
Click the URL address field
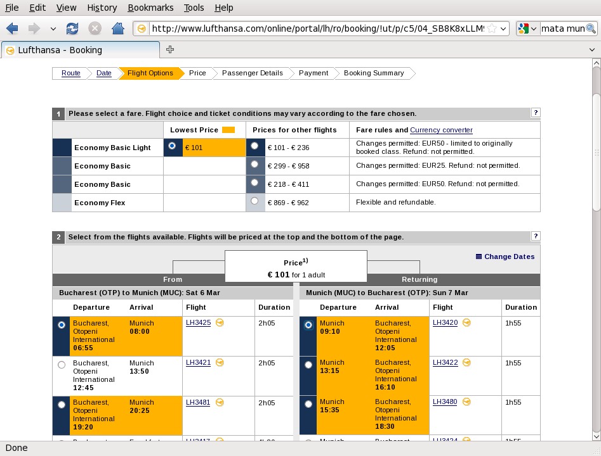(317, 28)
